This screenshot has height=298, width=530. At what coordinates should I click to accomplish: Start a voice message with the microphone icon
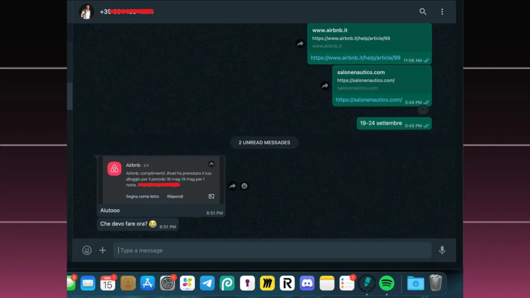[x=442, y=250]
